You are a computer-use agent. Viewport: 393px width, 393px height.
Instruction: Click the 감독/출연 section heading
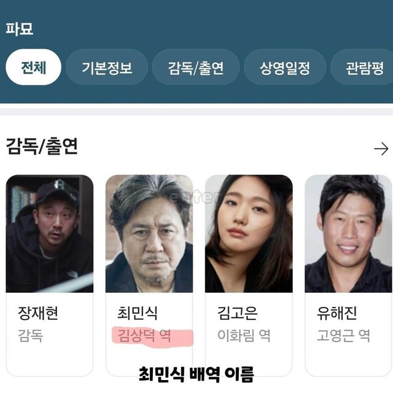tap(42, 146)
